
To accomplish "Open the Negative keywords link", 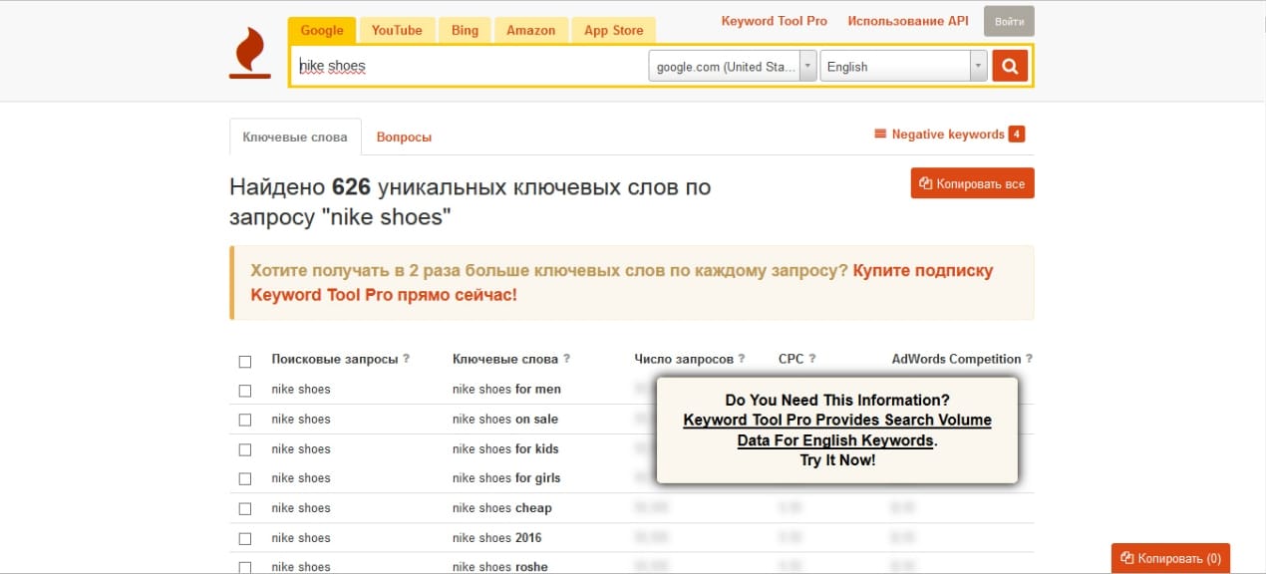I will (x=948, y=135).
